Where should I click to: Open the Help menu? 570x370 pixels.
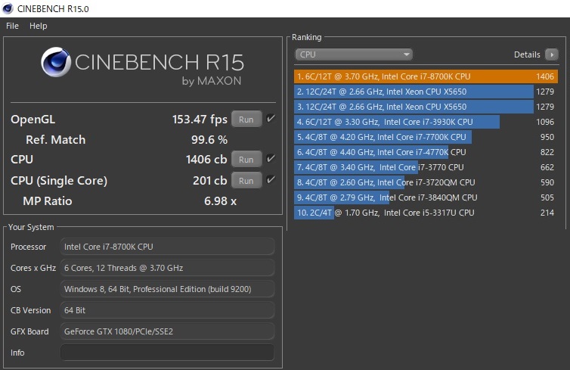coord(38,26)
